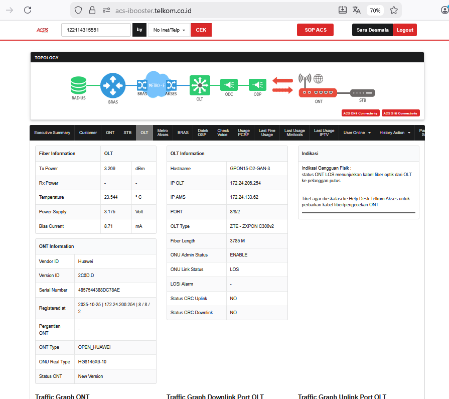The height and width of the screenshot is (399, 449).
Task: Click Temperature value '23.544'
Action: (111, 197)
